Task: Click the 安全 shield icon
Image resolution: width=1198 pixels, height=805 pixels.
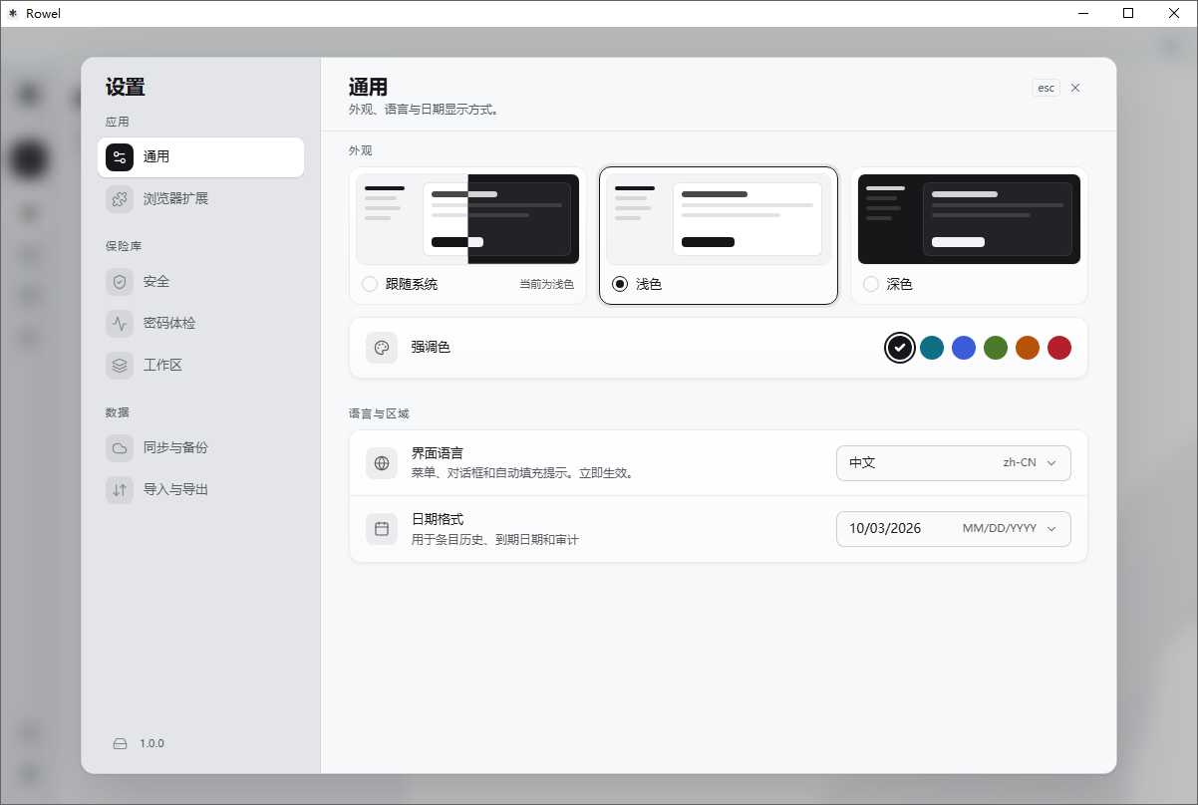Action: pos(120,282)
